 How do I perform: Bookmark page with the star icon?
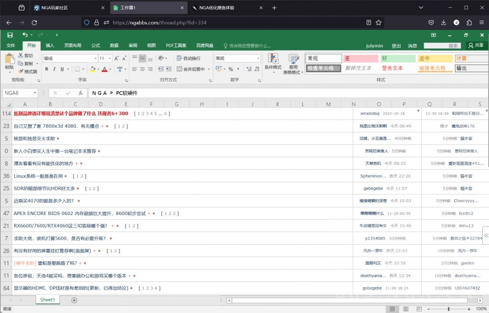379,22
